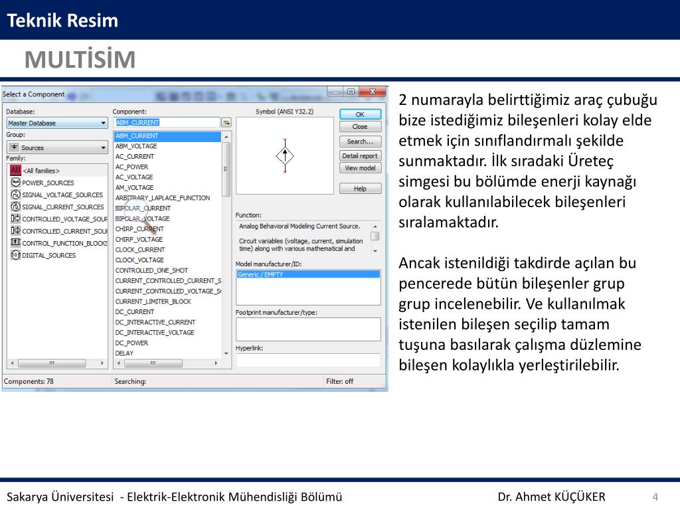680x510 pixels.
Task: Select CURRENT_LIMITER_BLOCK component
Action: 167,301
